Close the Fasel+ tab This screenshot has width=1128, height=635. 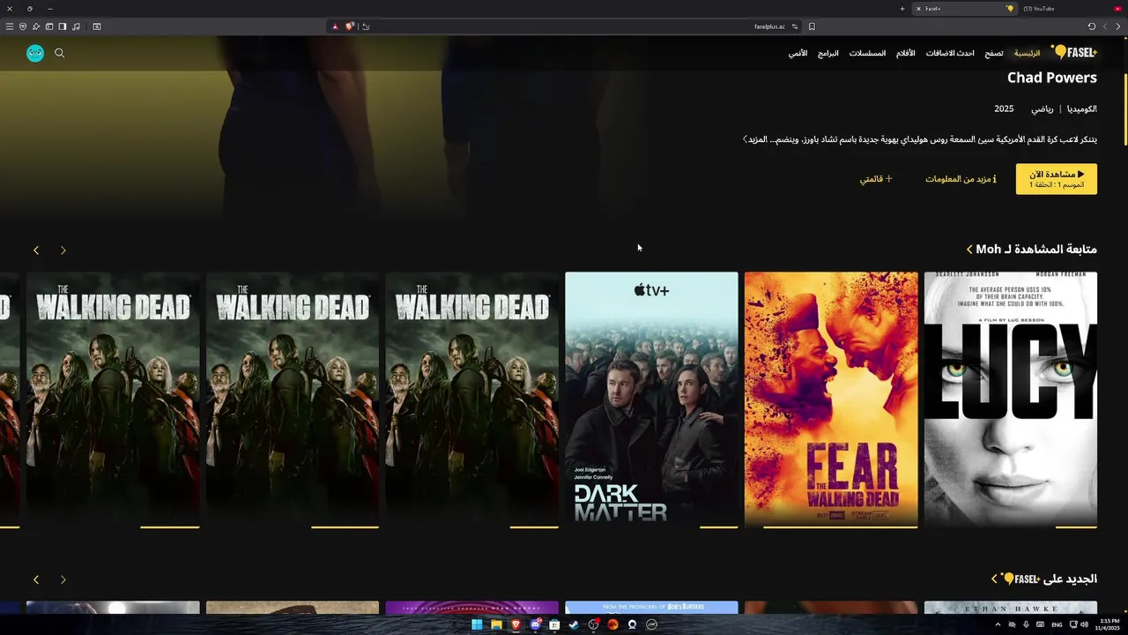click(918, 9)
